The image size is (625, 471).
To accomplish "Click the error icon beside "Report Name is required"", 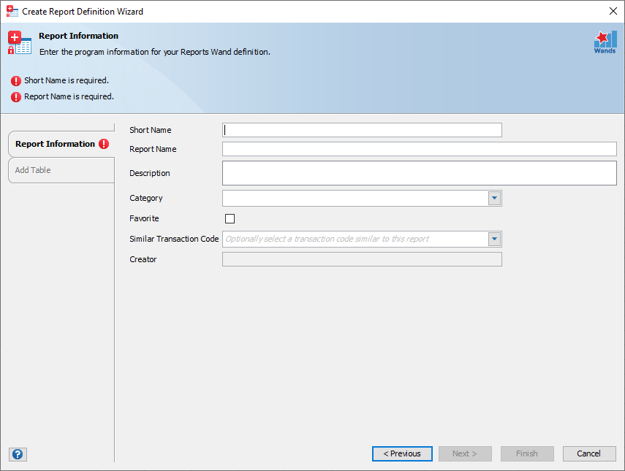I will [16, 96].
